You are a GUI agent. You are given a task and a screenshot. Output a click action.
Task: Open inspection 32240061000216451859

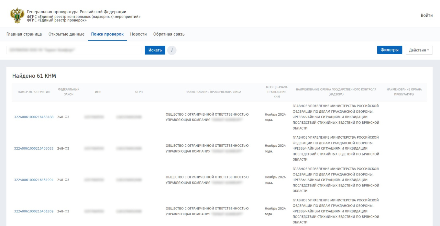pos(34,211)
